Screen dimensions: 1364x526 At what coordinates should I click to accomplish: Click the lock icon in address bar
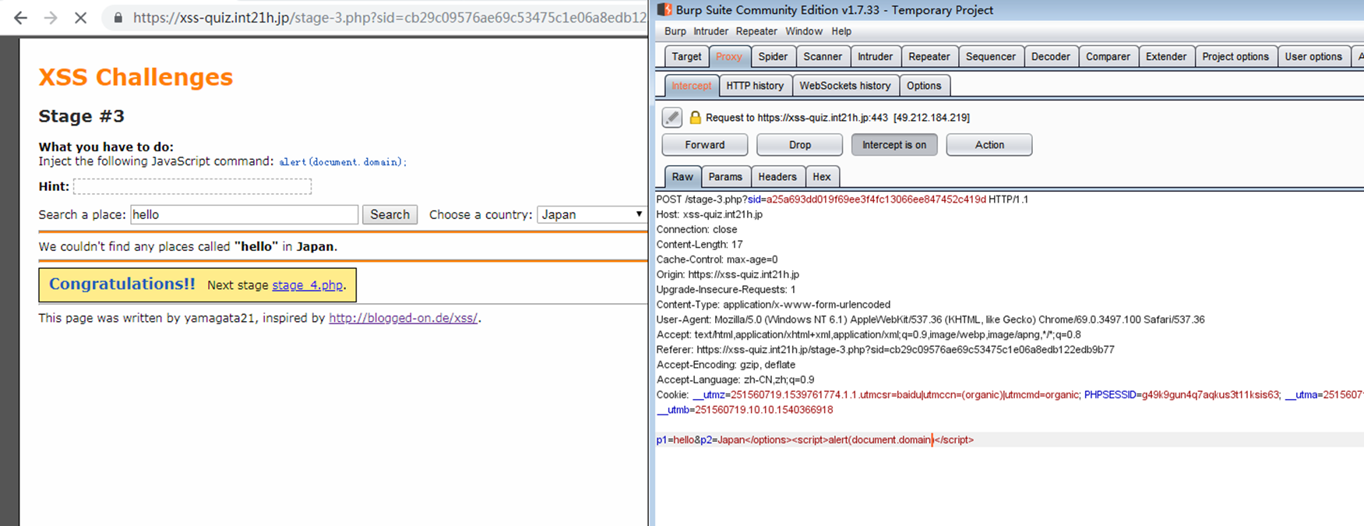(x=118, y=17)
